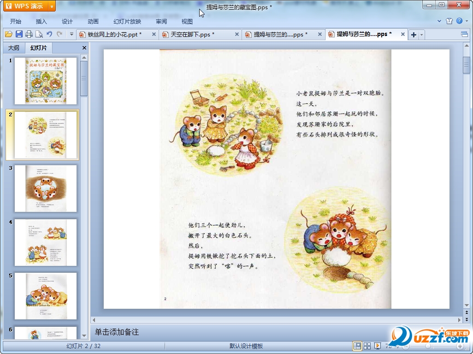Select slide 6 thumbnail
The image size is (473, 354).
46,333
